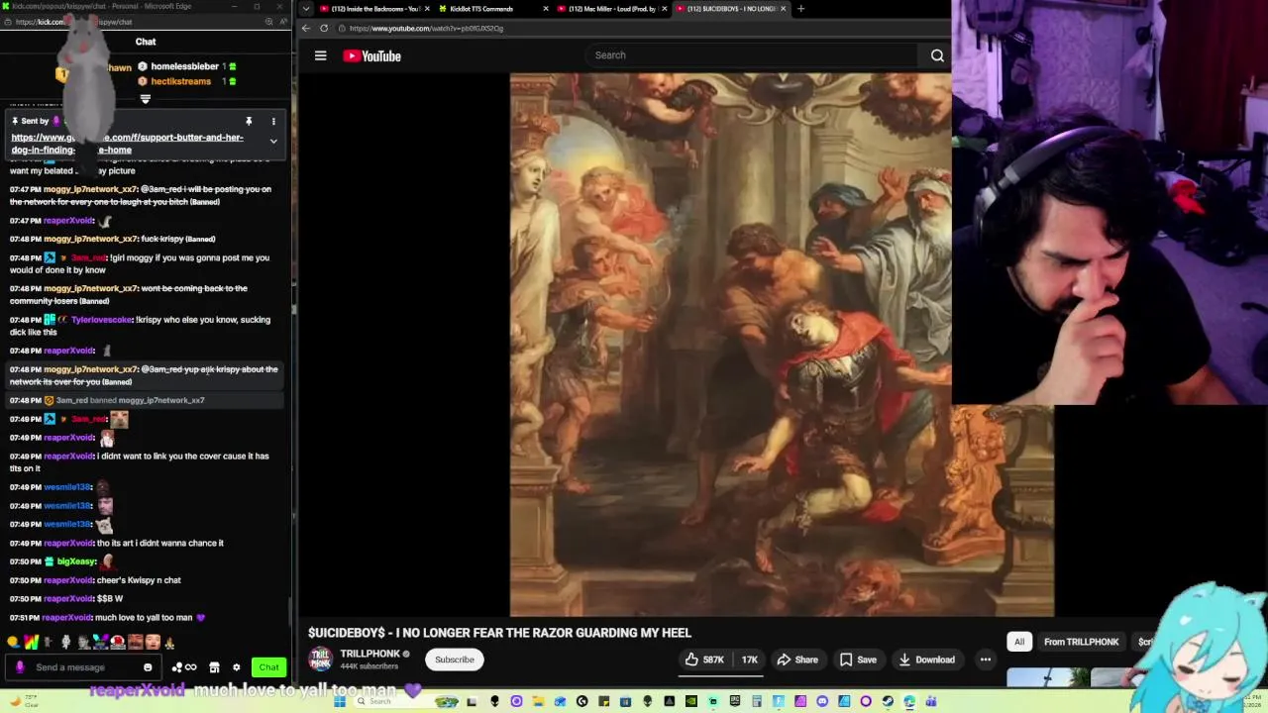Open pinned message options three dots
This screenshot has height=713, width=1268.
pos(273,121)
